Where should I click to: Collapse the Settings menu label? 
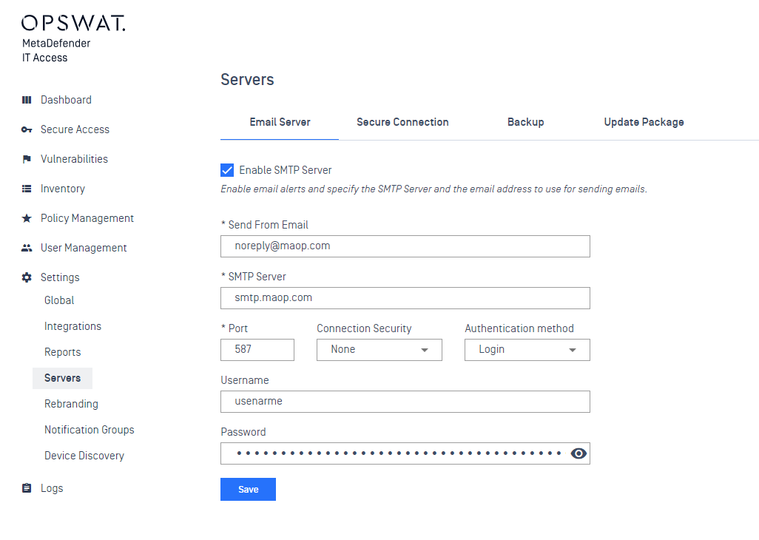(60, 277)
